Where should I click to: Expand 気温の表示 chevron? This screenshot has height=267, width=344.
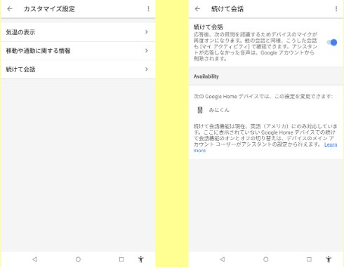[147, 32]
